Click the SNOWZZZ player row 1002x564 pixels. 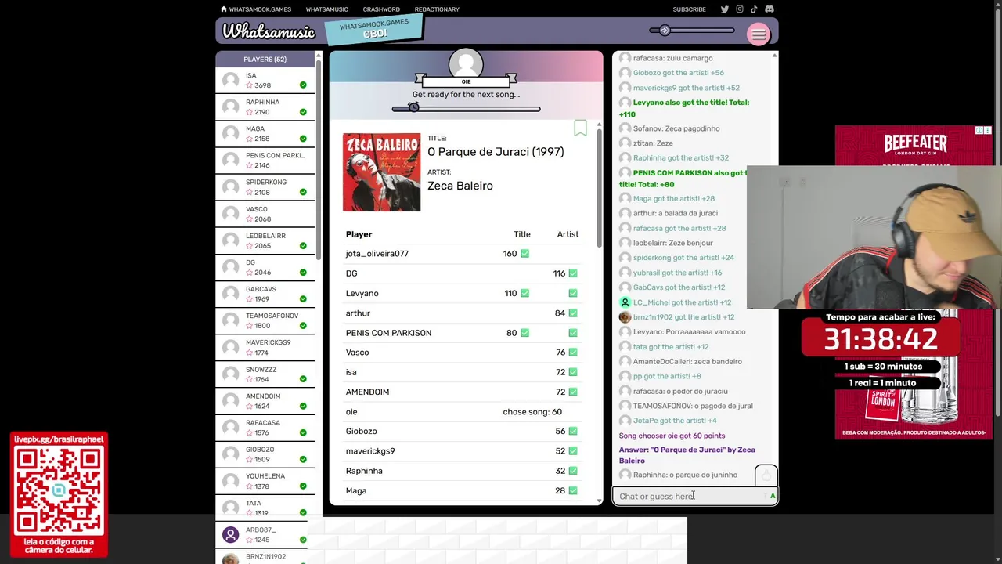[x=265, y=374]
